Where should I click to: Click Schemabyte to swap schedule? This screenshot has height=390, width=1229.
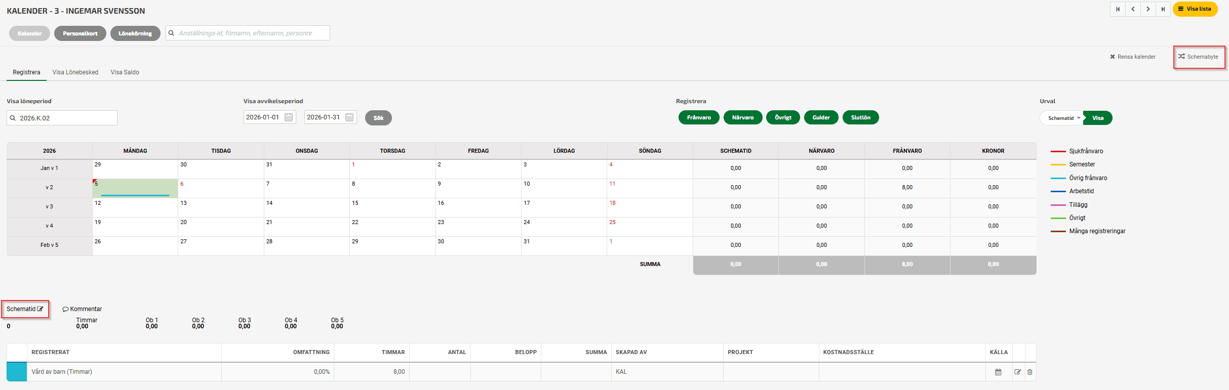point(1198,57)
